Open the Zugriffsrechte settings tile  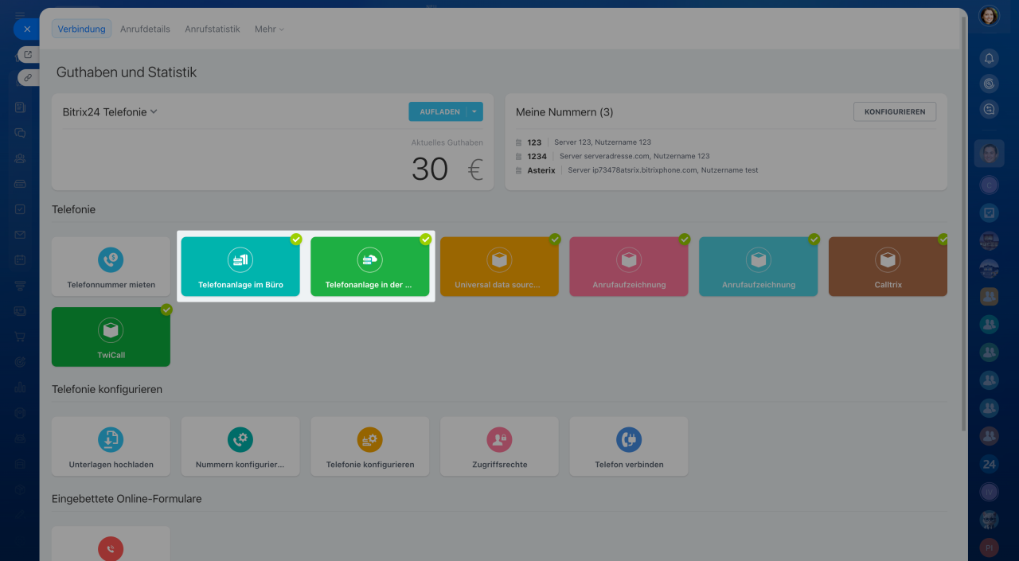(x=499, y=446)
